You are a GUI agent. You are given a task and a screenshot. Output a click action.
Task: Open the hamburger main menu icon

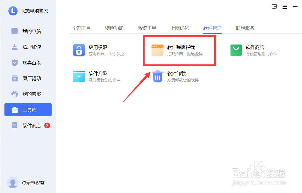point(285,7)
